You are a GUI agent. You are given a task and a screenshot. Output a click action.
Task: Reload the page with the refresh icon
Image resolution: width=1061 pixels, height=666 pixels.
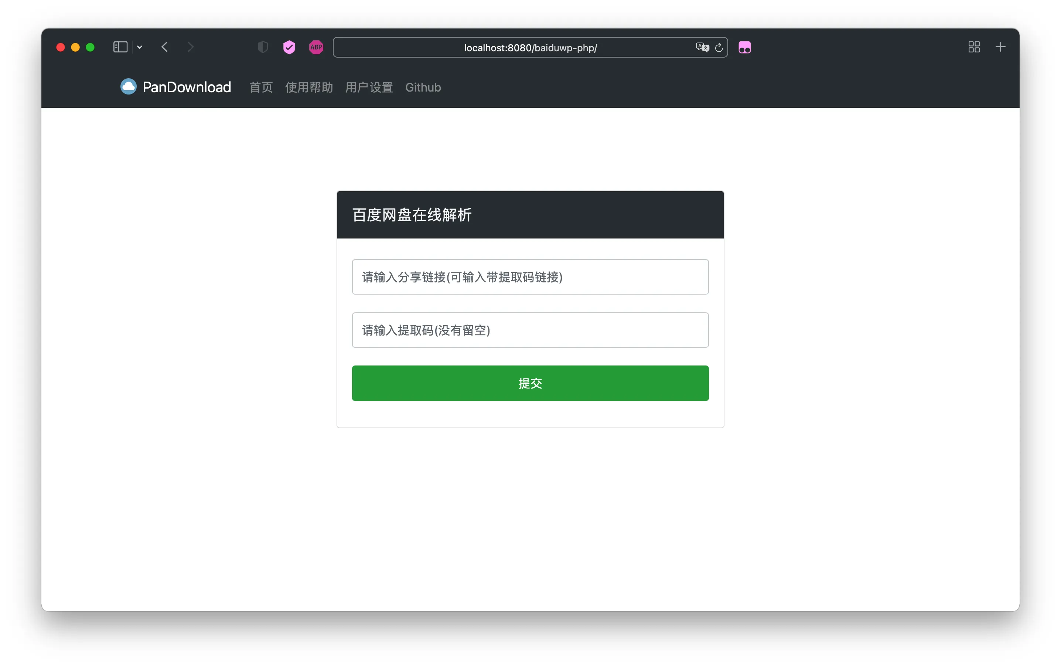(x=719, y=48)
